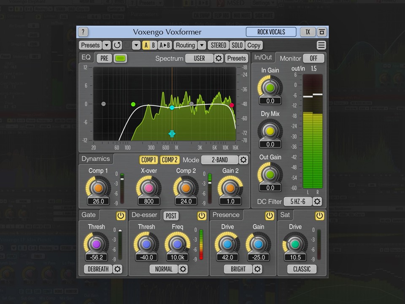Open Presence BRIGHT gear settings

pyautogui.click(x=257, y=269)
